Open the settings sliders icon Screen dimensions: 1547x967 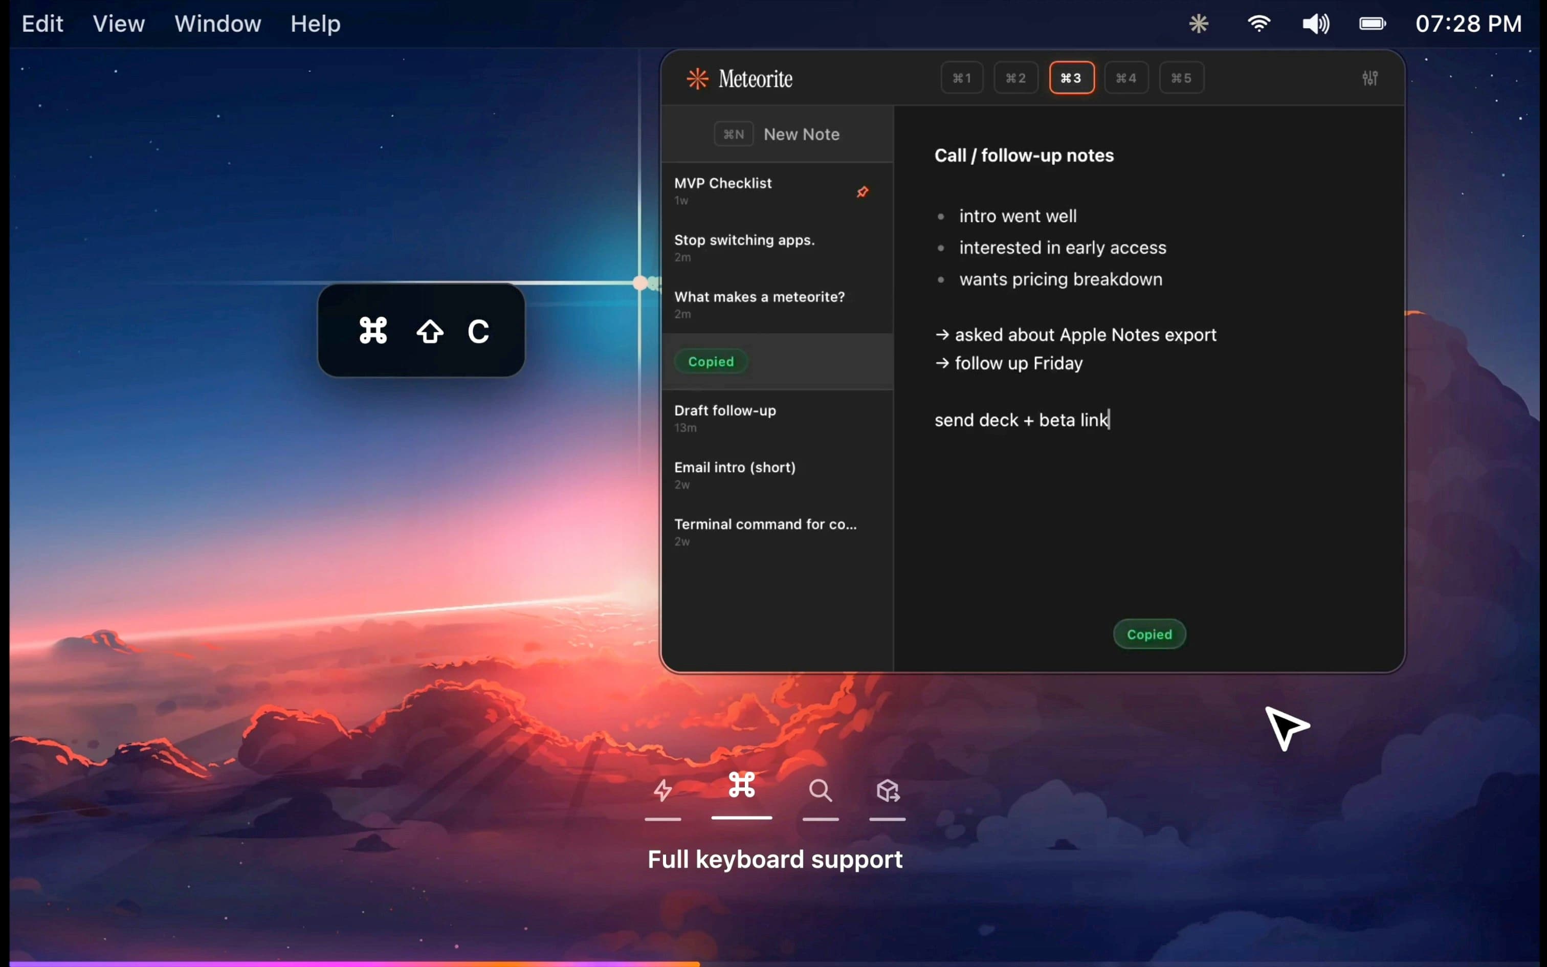tap(1371, 77)
